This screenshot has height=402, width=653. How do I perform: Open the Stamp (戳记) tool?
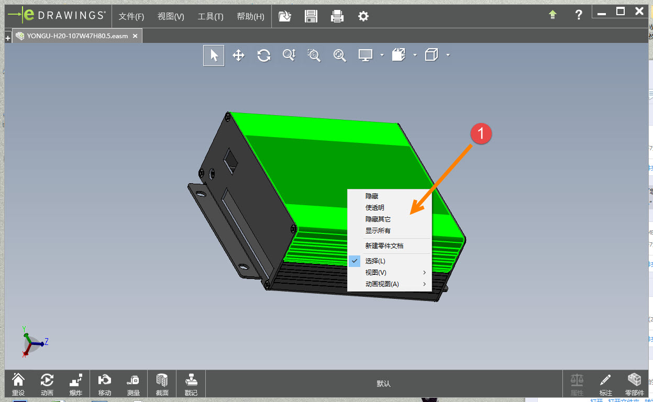[191, 384]
